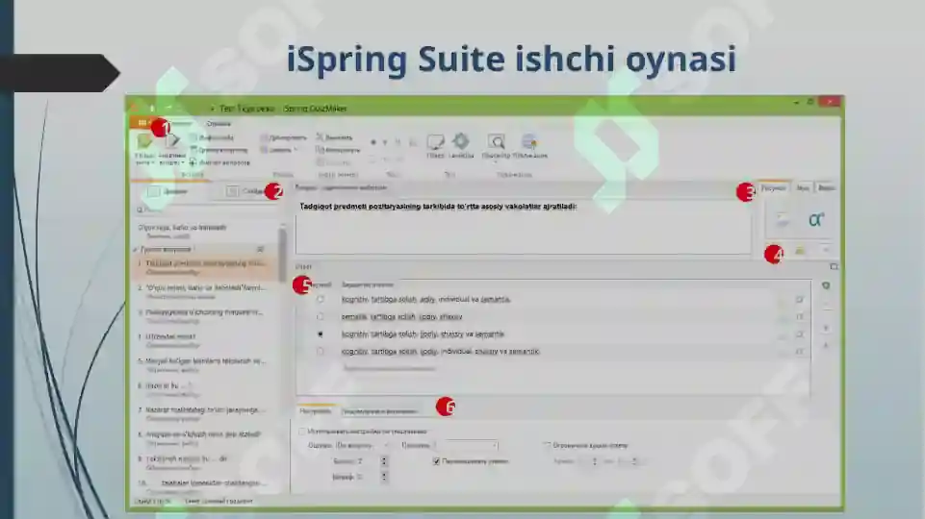Toggle use default settings checkbox

point(302,432)
